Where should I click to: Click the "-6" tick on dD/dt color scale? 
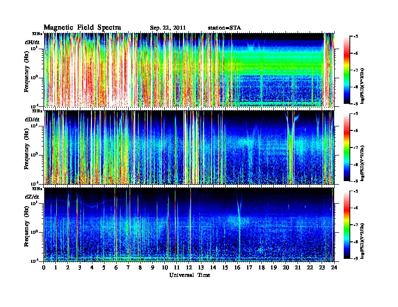[356, 131]
